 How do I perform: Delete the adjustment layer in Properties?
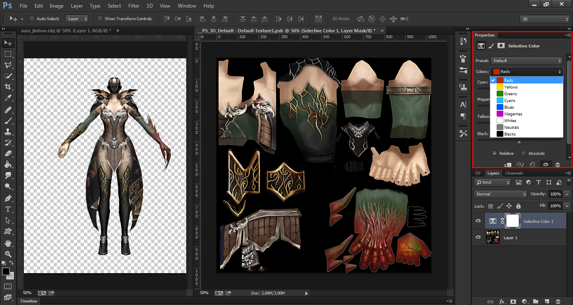coord(557,164)
